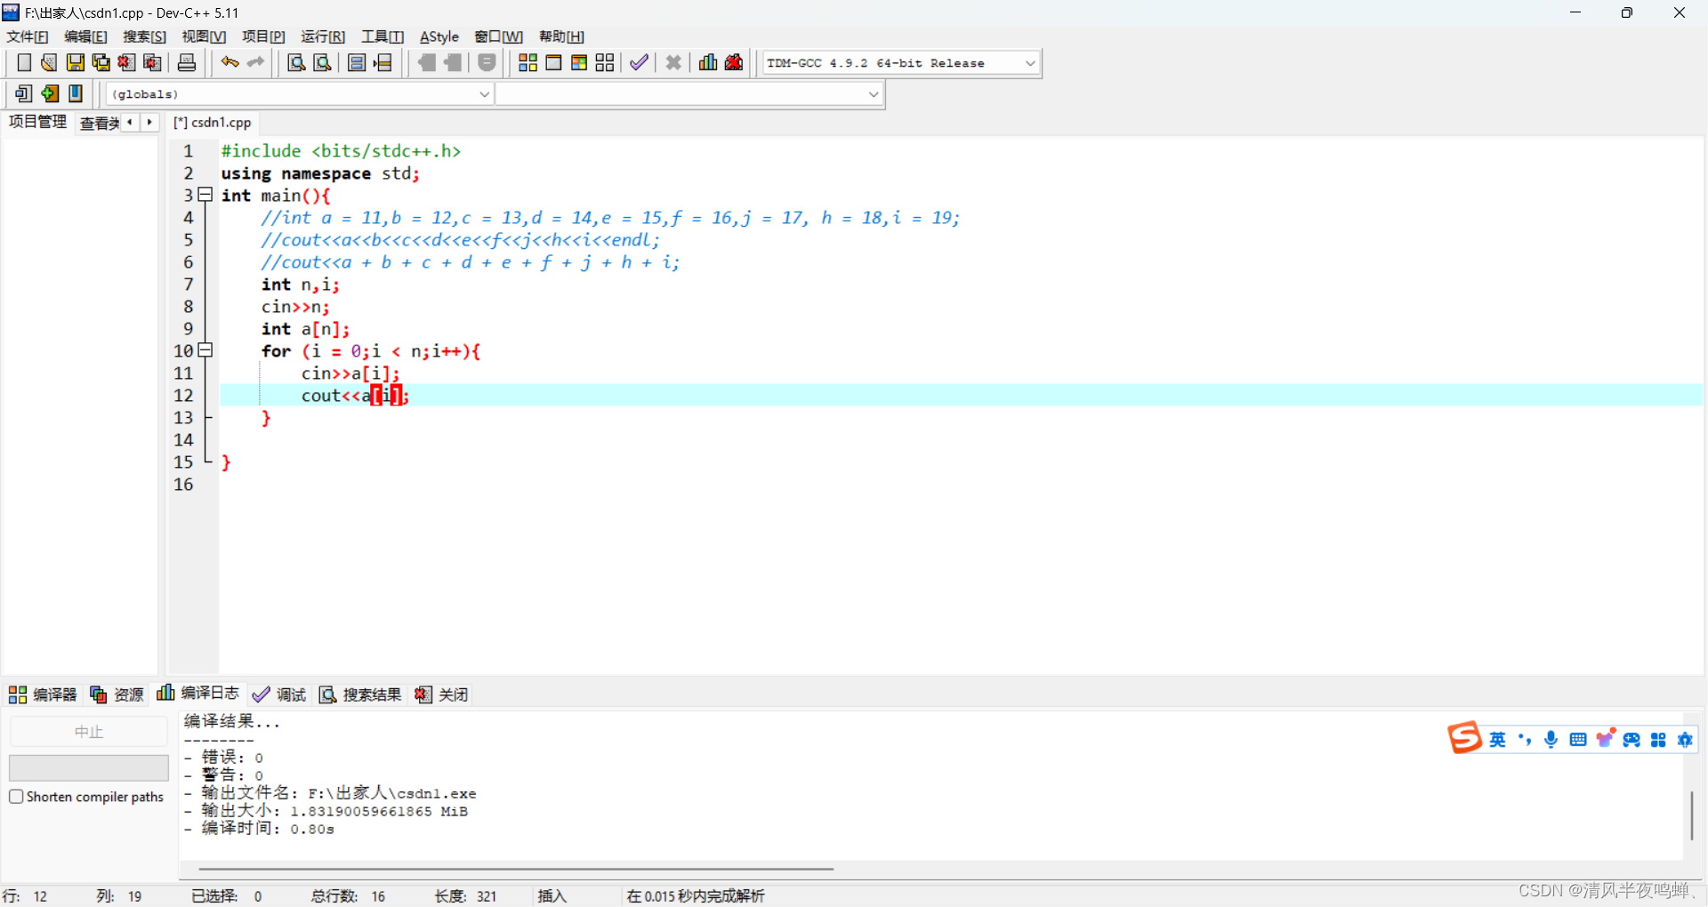This screenshot has width=1708, height=907.
Task: Compile and run toolbar icon
Action: 579,62
